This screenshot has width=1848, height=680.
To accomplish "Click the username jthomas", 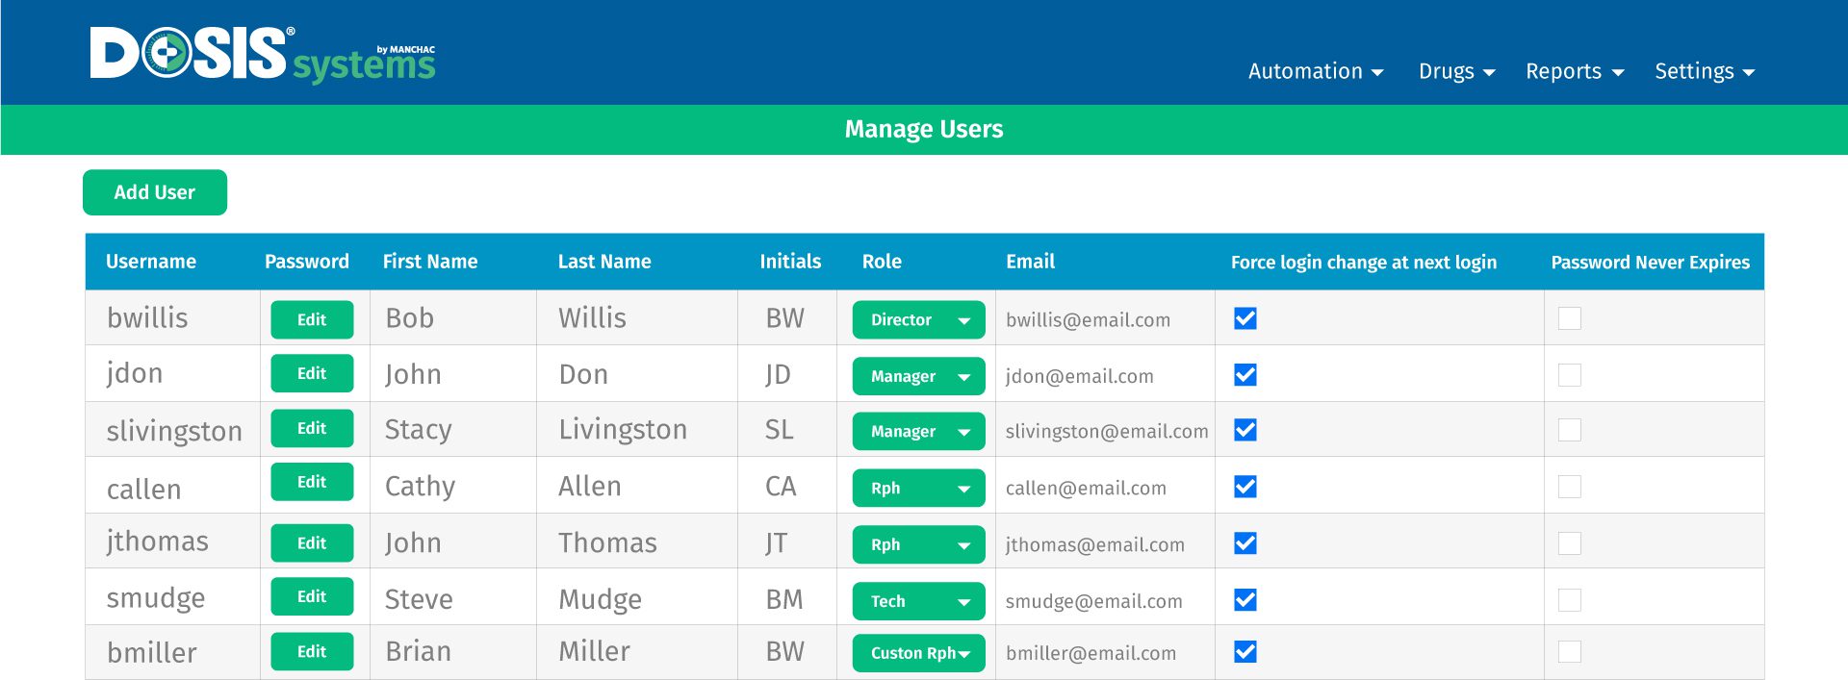I will 158,542.
